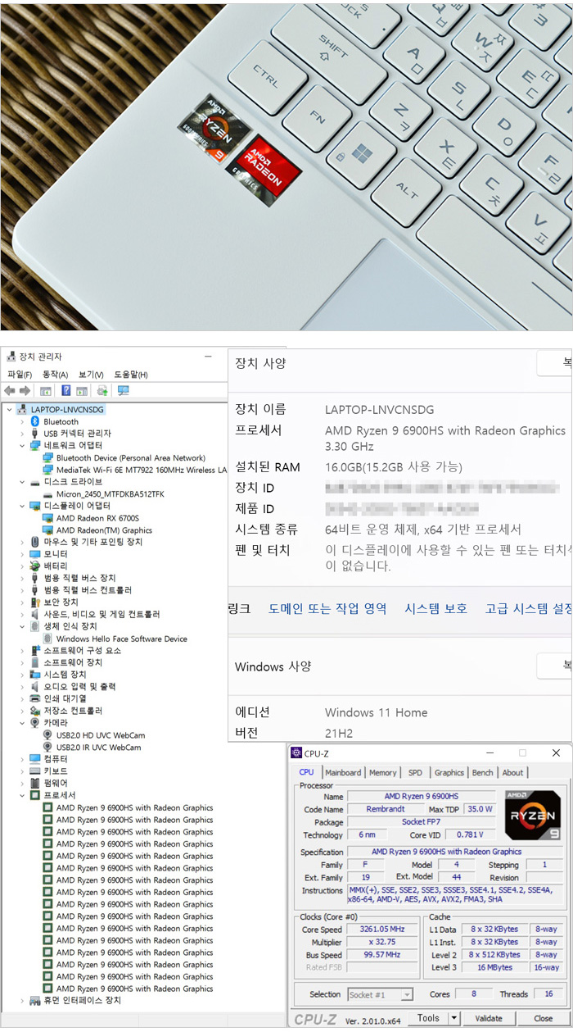Expand the 모니터 category

tap(22, 554)
